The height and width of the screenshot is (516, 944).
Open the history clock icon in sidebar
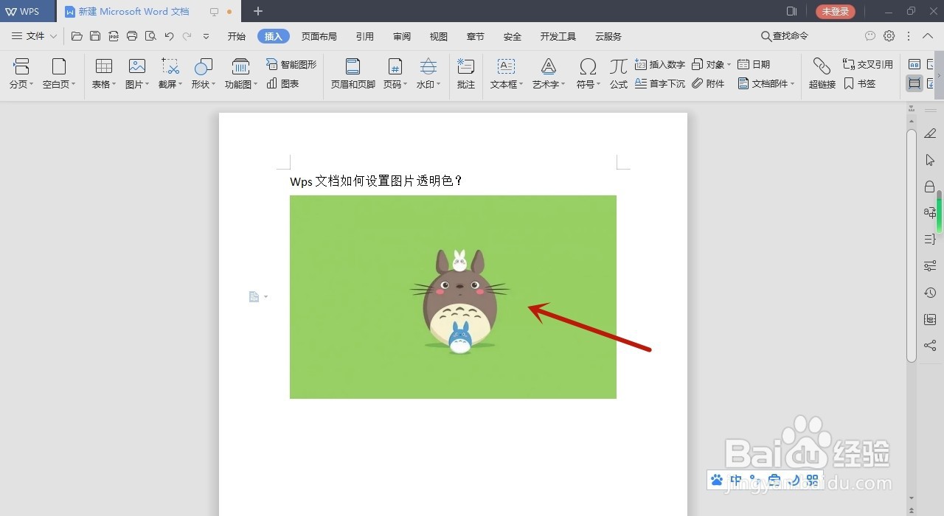click(930, 293)
